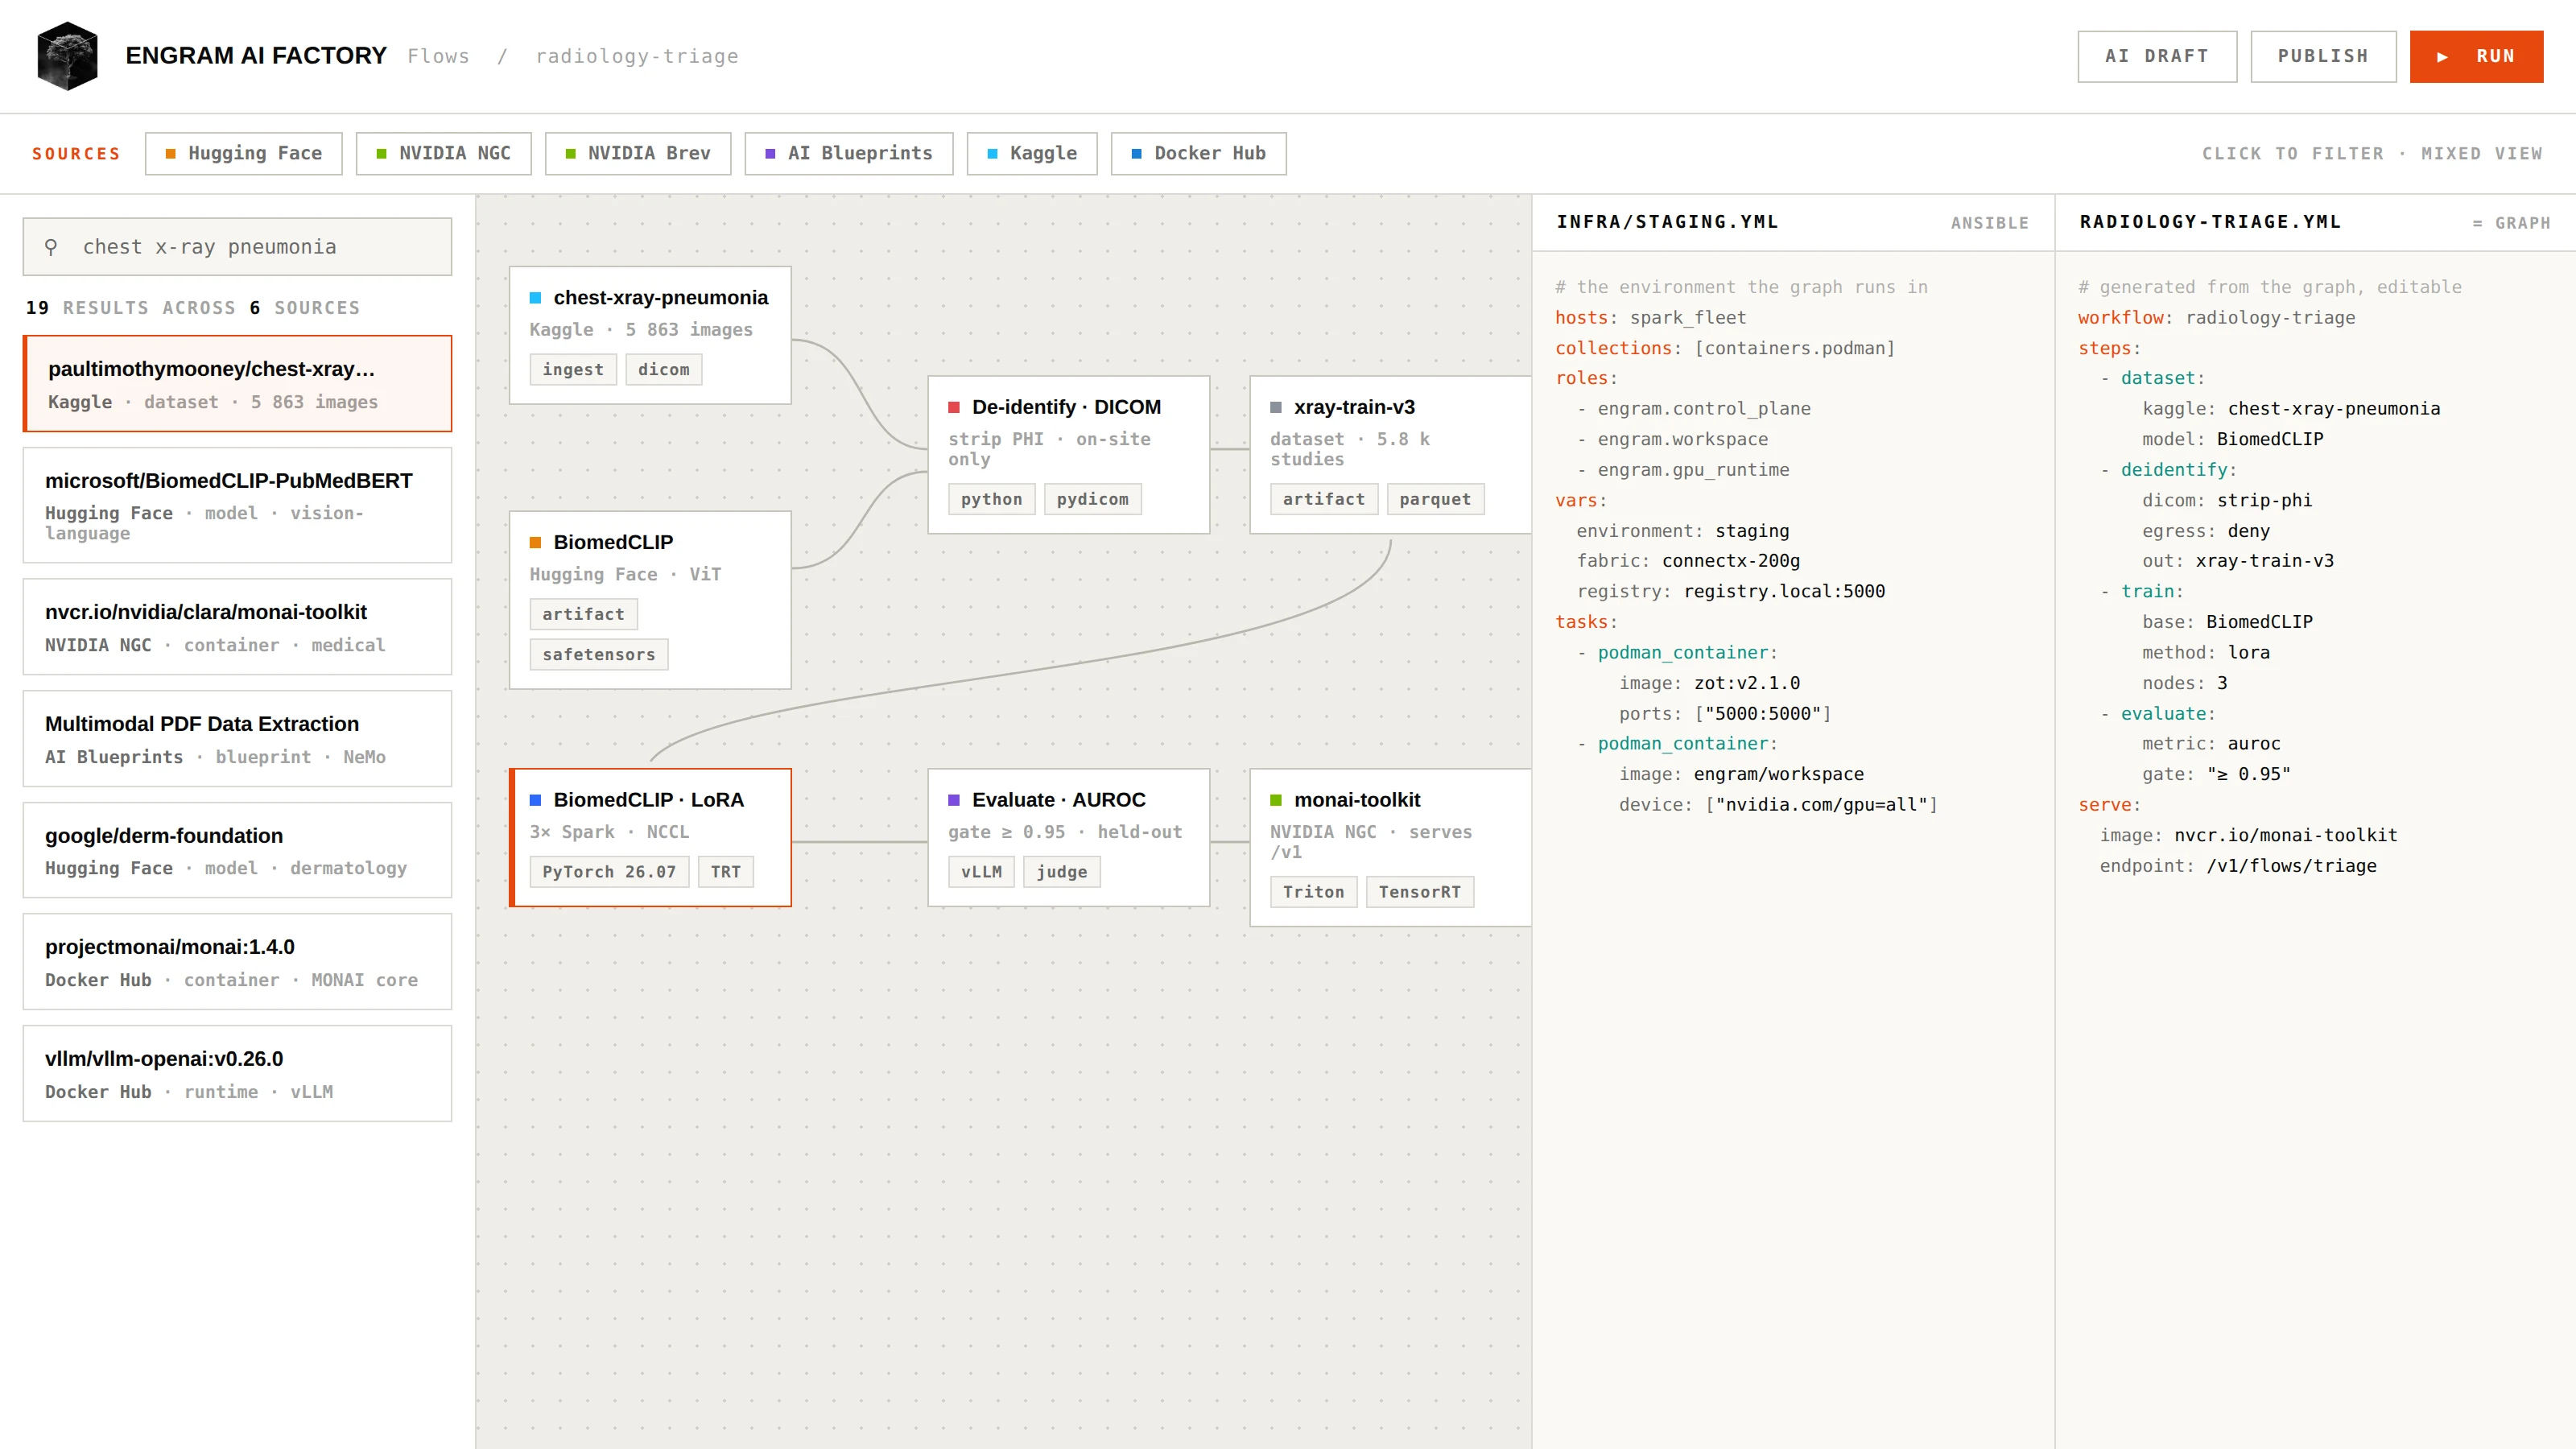
Task: Toggle the Kaggle source filter
Action: pyautogui.click(x=1032, y=153)
